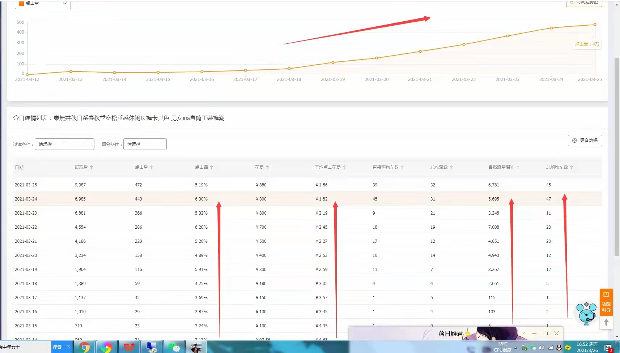The image size is (620, 353).
Task: Open the 点击量 metric dropdown above chart
Action: coord(43,4)
